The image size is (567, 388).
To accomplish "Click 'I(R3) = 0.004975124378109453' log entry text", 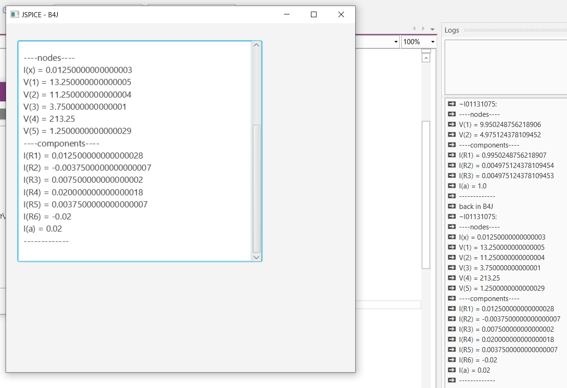I will click(x=506, y=176).
